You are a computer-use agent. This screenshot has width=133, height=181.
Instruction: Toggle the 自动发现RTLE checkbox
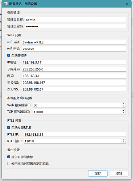coord(9,127)
